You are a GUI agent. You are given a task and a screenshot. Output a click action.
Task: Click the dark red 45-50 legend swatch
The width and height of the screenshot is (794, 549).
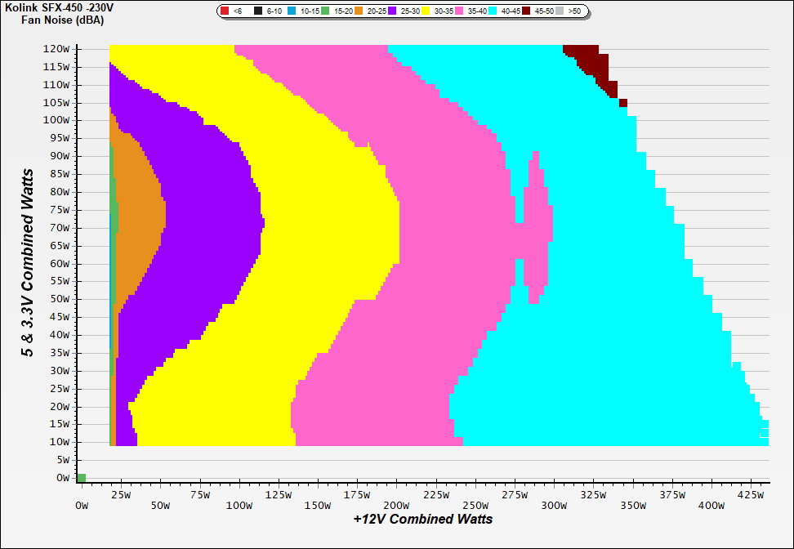(526, 11)
